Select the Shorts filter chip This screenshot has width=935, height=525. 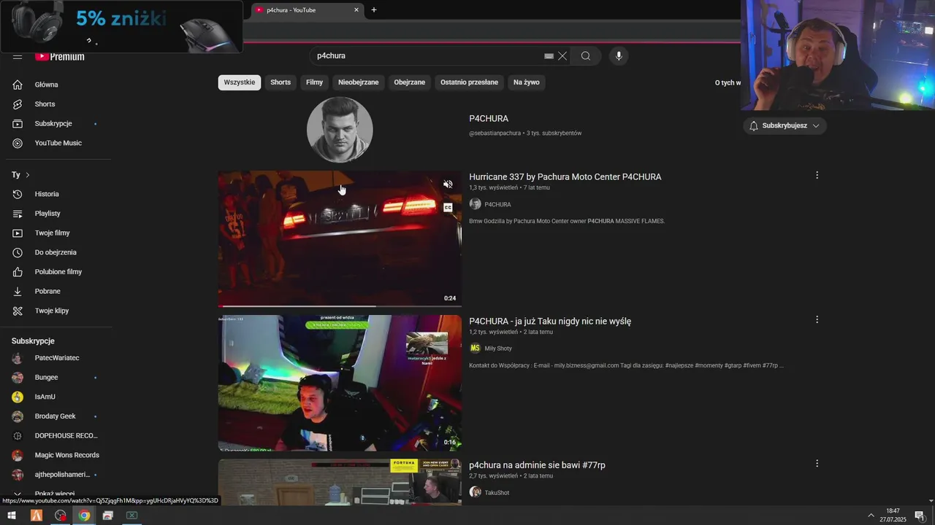point(280,82)
